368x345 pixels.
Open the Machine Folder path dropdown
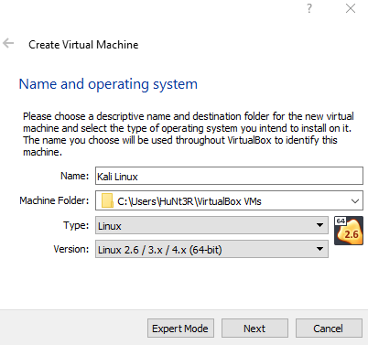[x=354, y=201]
